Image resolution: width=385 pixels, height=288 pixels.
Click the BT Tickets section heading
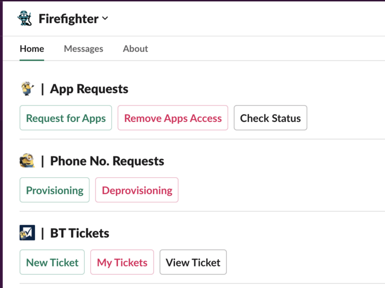(80, 233)
